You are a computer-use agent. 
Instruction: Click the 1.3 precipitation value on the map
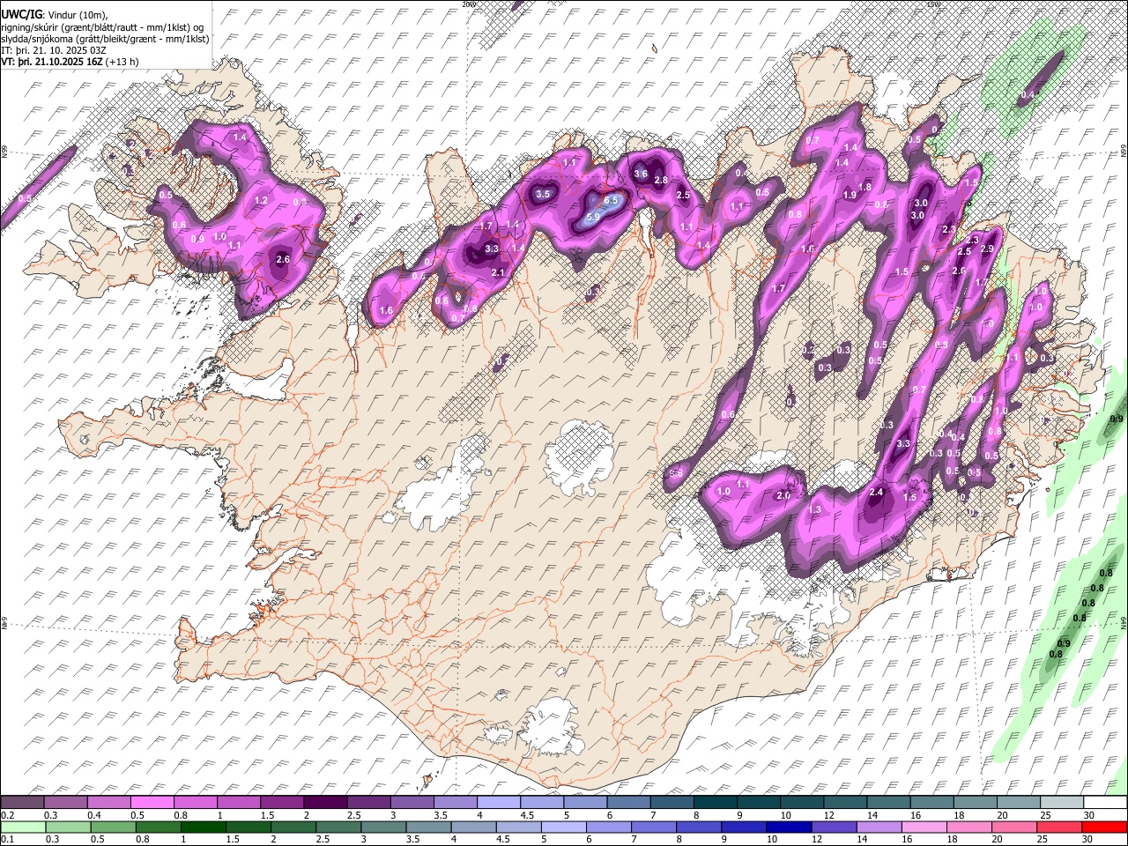point(815,510)
